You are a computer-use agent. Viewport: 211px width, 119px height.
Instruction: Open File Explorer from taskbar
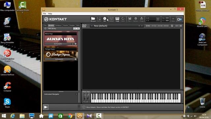coord(22,116)
